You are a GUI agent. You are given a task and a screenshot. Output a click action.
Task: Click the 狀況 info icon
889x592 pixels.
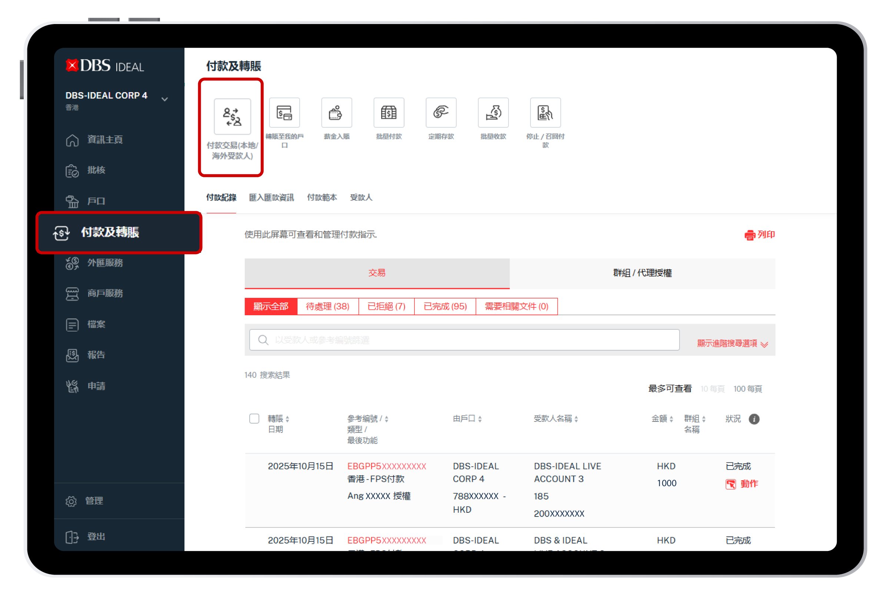tap(754, 419)
